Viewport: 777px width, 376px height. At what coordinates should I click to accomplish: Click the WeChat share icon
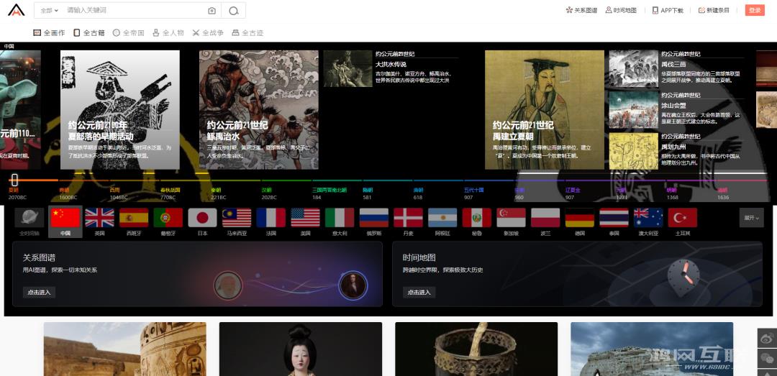[767, 358]
